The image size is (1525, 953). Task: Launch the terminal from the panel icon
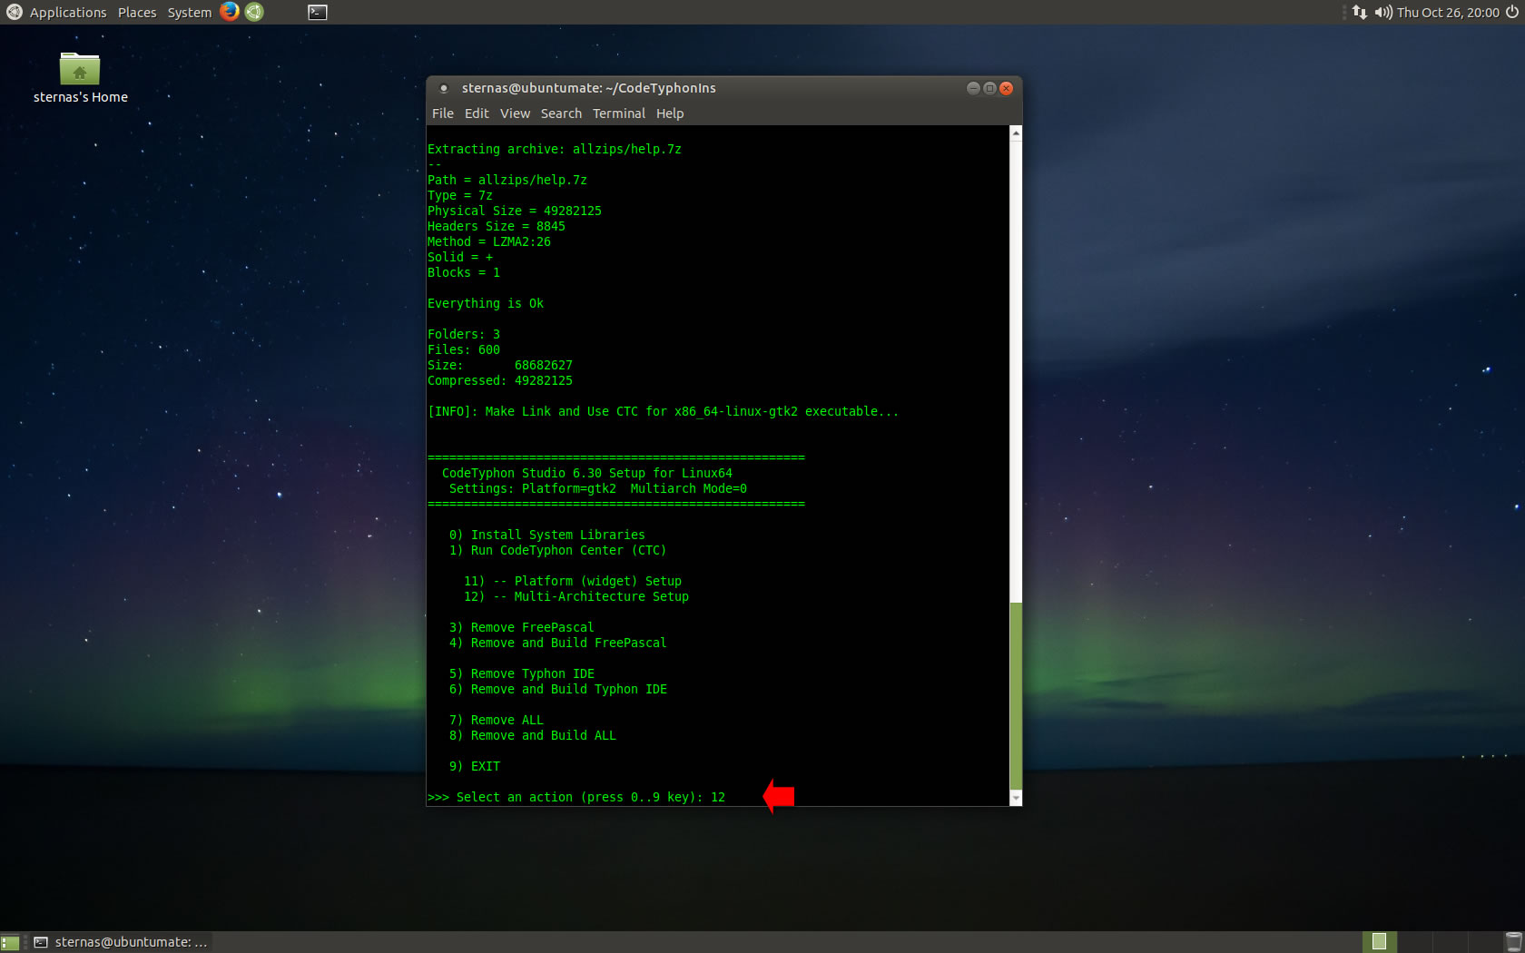coord(318,12)
